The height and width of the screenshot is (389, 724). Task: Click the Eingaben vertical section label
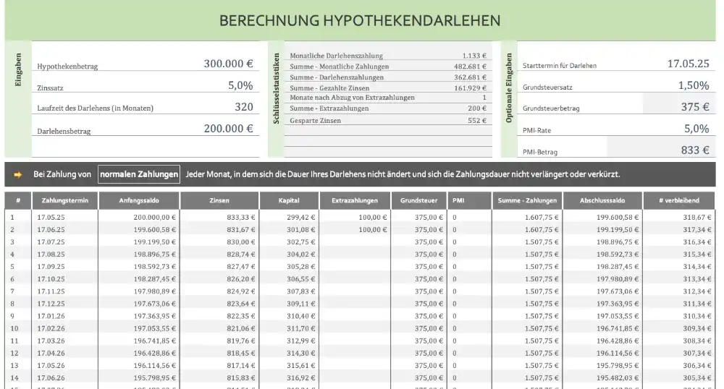[x=19, y=69]
